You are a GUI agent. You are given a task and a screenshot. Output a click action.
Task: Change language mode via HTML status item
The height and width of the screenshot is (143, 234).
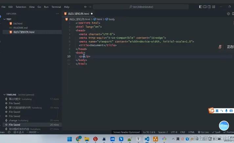191,132
